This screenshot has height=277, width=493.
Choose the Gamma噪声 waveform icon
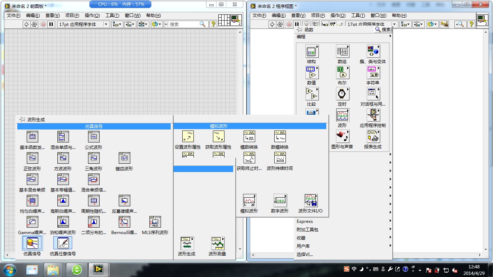(x=32, y=222)
